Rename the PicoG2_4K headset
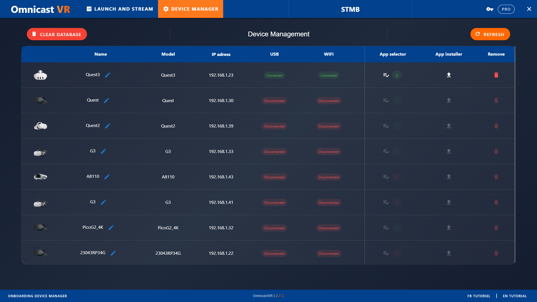537x302 pixels. 111,228
